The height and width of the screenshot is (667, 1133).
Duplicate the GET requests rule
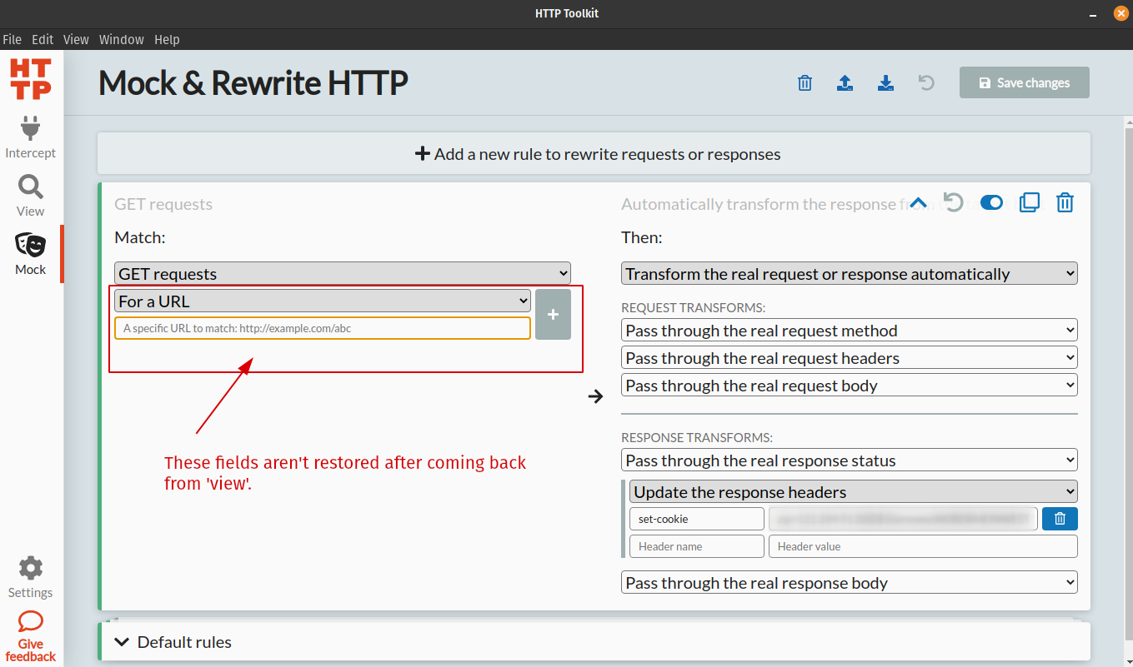[1030, 202]
